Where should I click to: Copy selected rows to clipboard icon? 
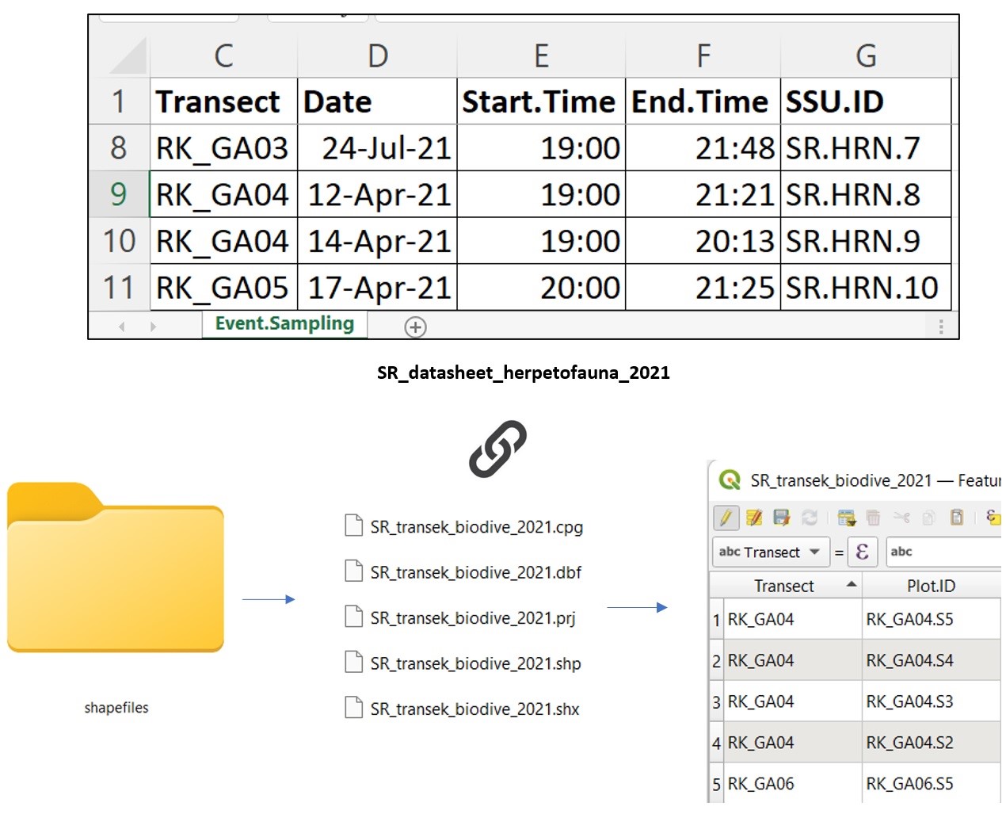[929, 518]
